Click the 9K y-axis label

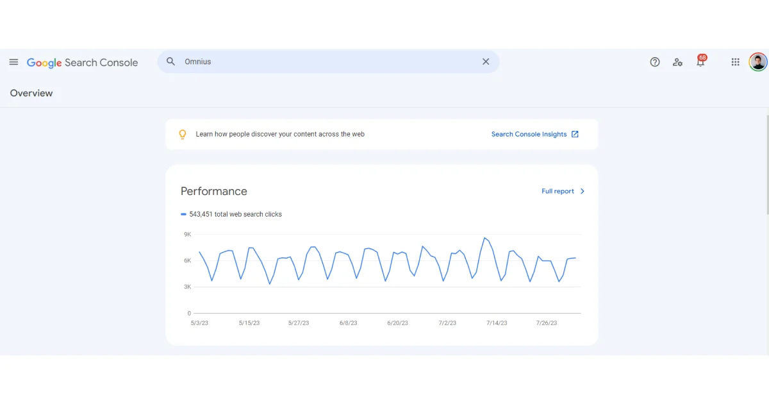click(x=187, y=235)
